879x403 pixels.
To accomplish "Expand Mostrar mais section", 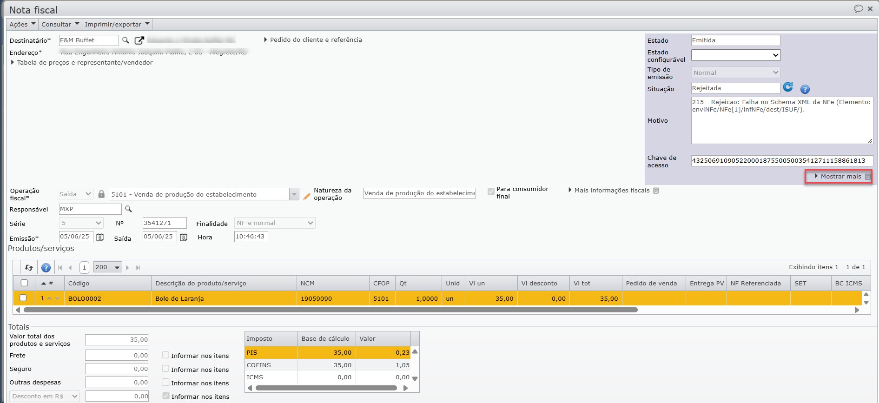I will [x=838, y=177].
